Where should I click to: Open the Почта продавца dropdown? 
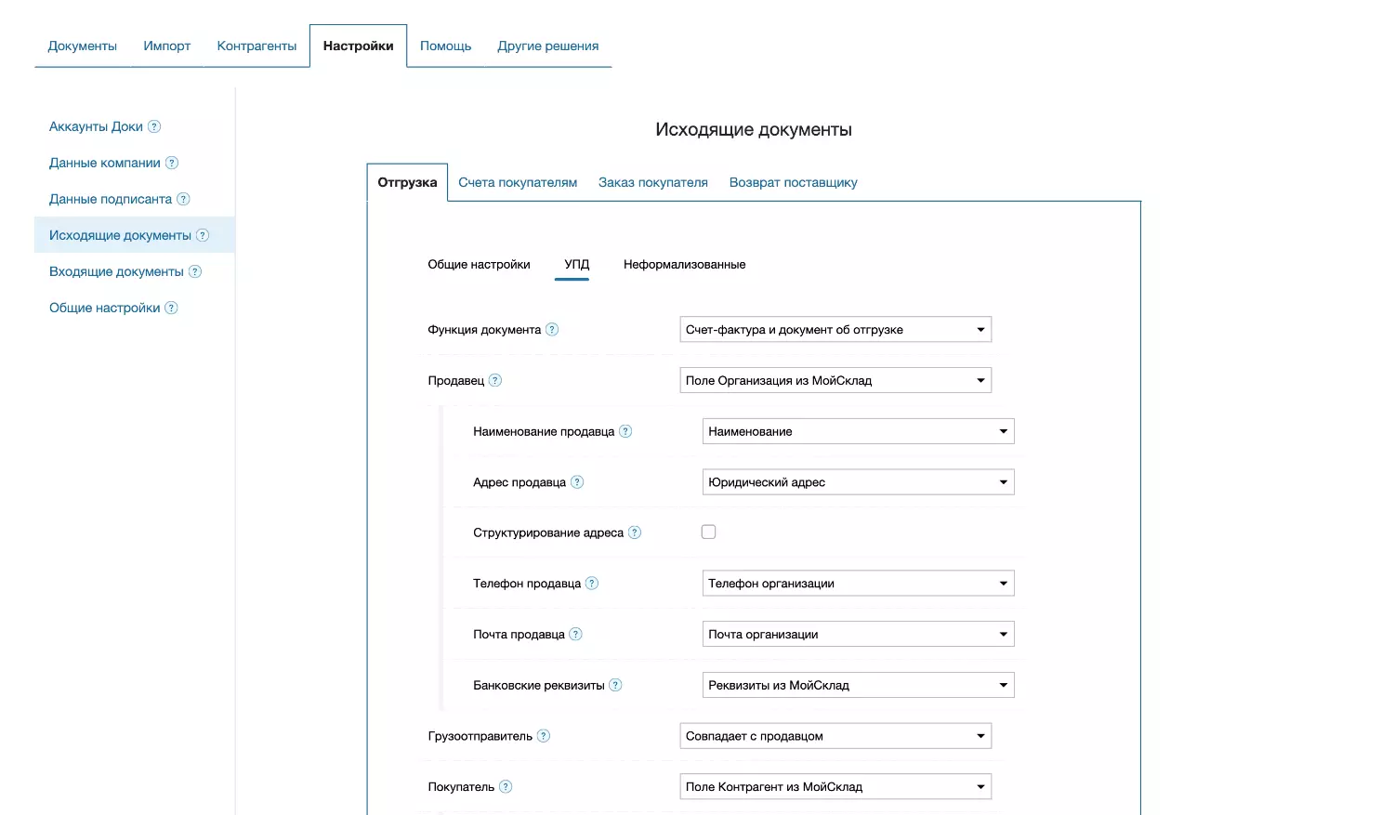857,635
